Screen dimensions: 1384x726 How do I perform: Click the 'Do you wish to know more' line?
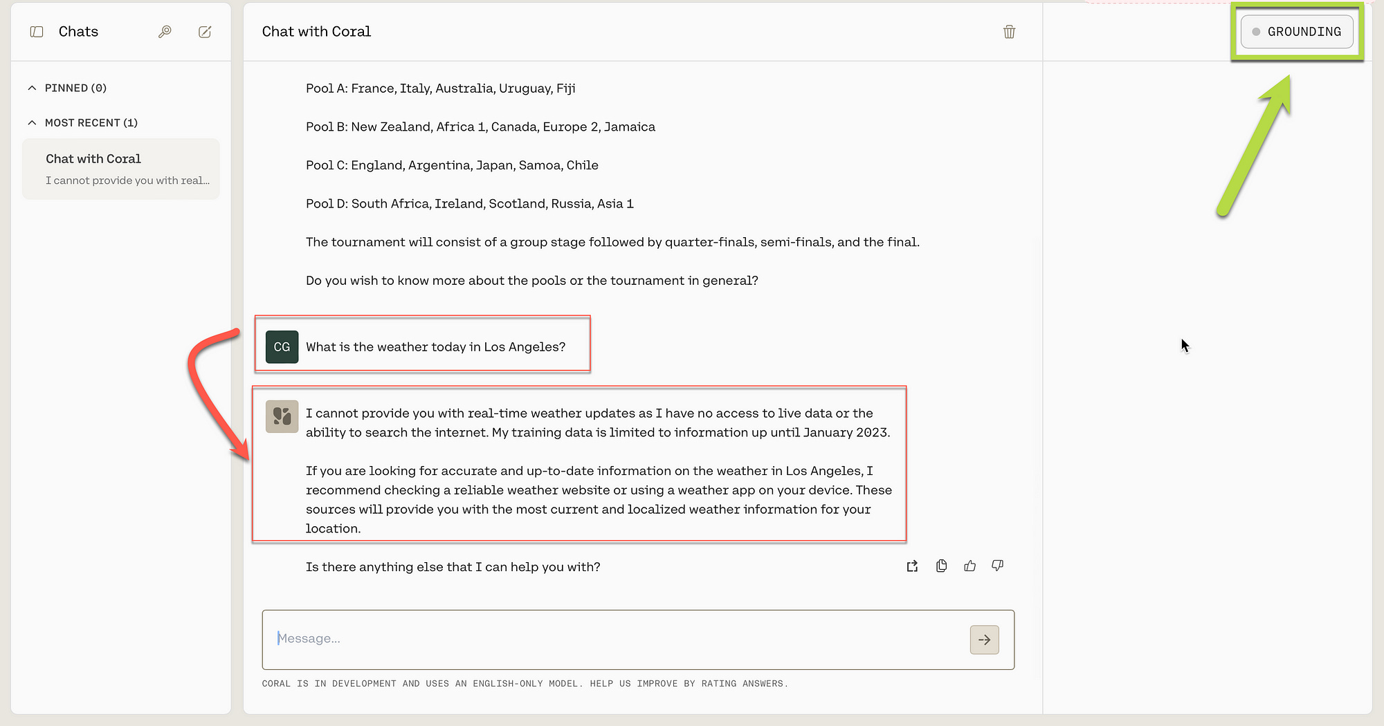pyautogui.click(x=532, y=281)
